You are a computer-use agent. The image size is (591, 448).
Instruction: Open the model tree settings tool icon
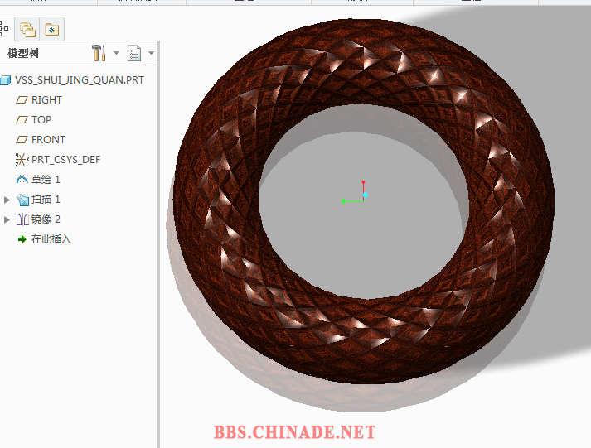click(99, 53)
